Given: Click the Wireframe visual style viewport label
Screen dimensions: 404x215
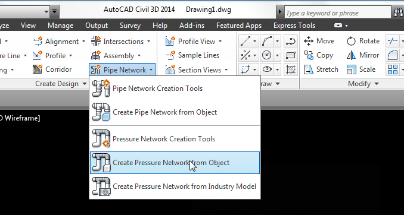Looking at the screenshot, I should click(20, 118).
